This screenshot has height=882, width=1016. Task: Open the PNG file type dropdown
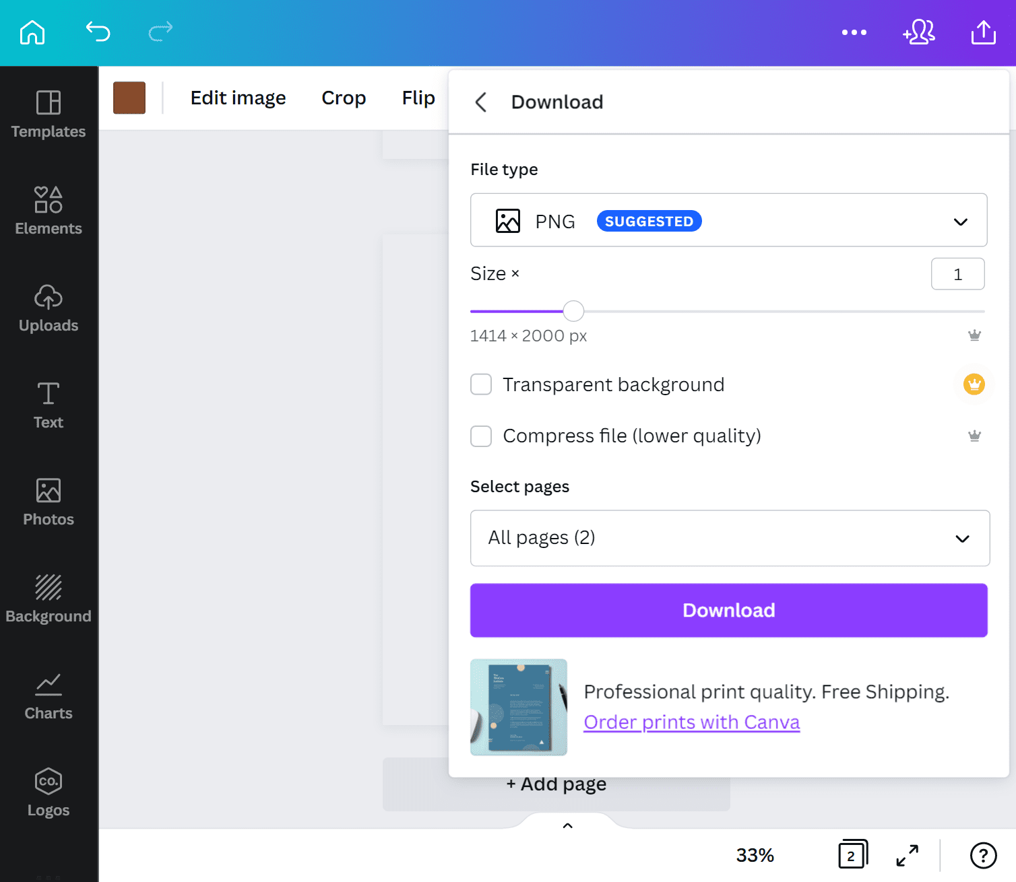tap(729, 220)
